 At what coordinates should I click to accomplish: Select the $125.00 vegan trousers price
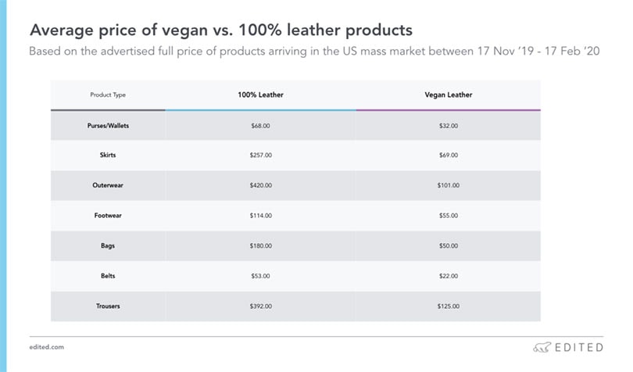(449, 306)
